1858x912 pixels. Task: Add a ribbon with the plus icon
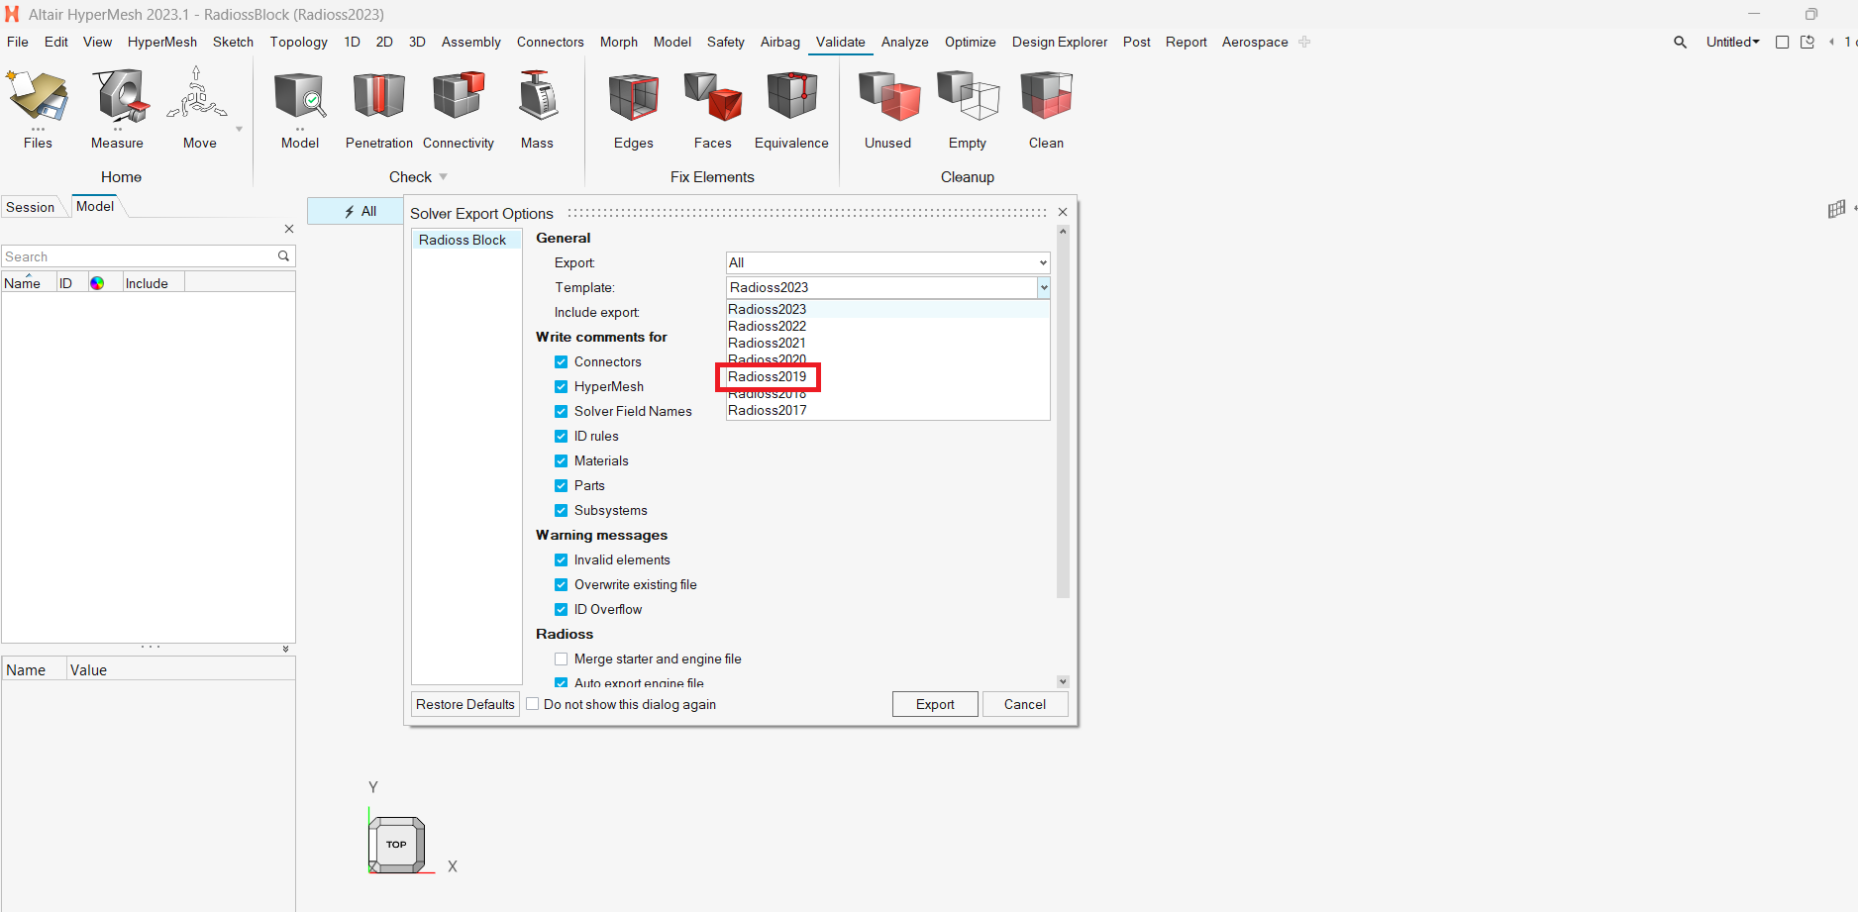1304,42
